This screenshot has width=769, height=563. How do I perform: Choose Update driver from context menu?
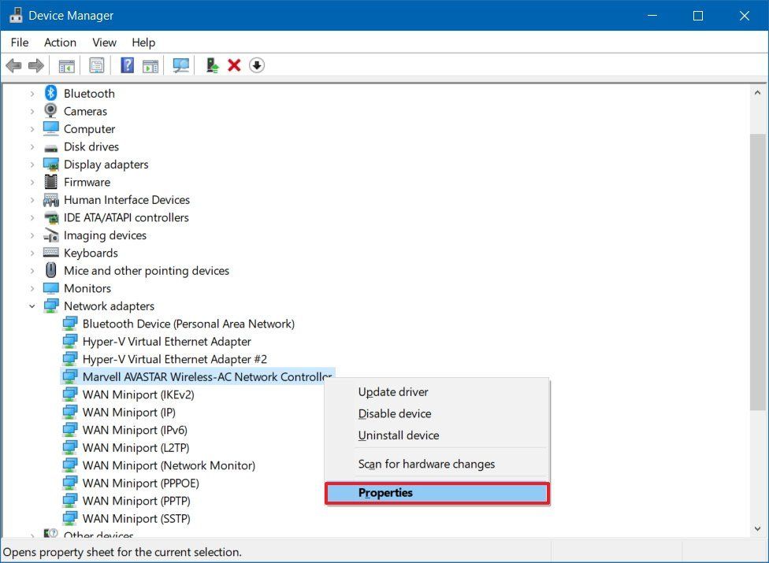[437, 391]
